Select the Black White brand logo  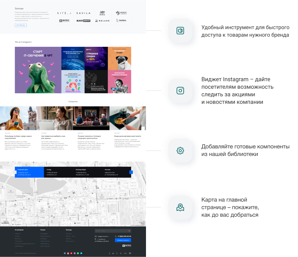tap(83, 21)
